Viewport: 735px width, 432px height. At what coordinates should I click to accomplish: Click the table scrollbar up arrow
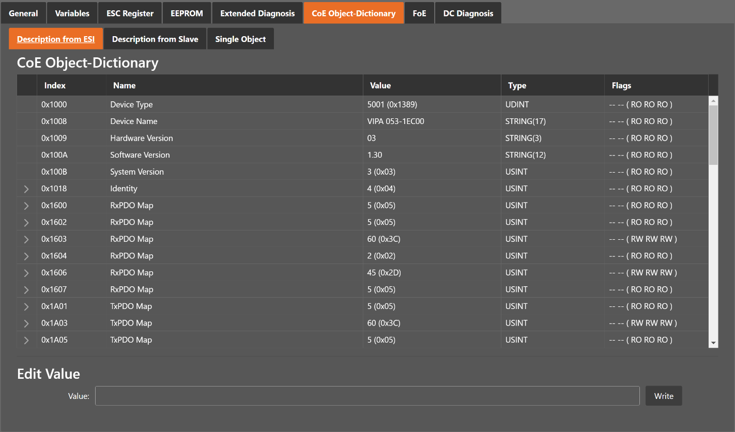pos(713,101)
